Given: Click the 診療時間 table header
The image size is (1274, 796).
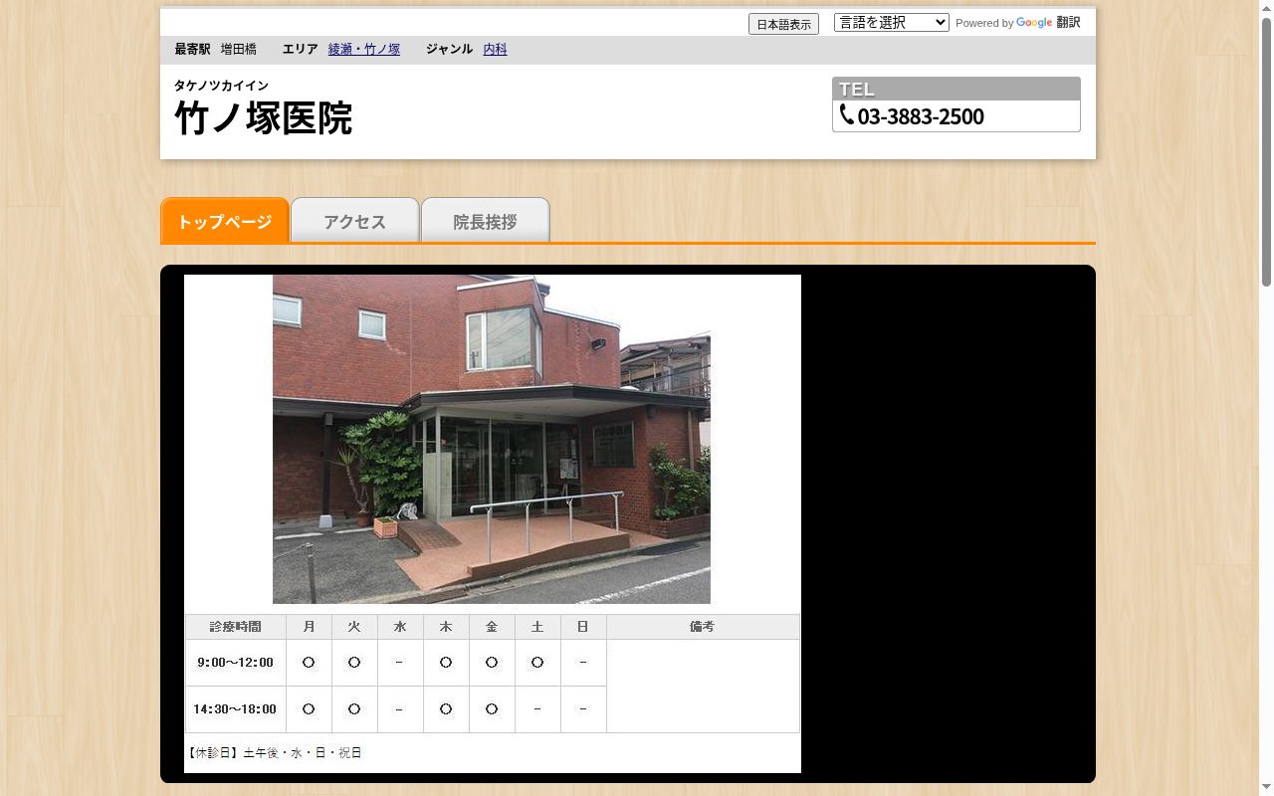Looking at the screenshot, I should 236,627.
